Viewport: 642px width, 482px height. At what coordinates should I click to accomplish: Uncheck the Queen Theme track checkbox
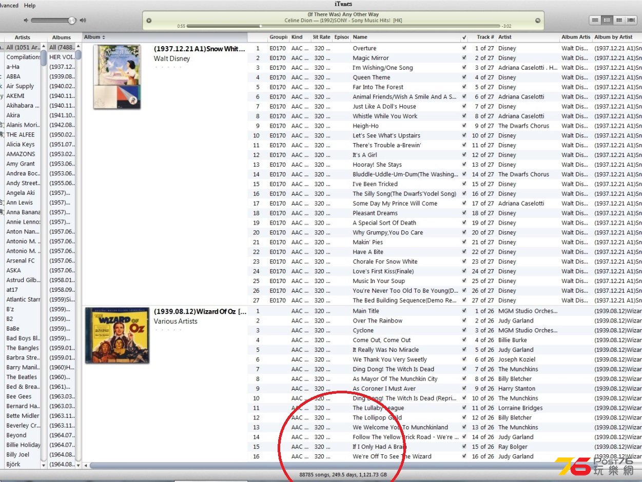click(464, 77)
